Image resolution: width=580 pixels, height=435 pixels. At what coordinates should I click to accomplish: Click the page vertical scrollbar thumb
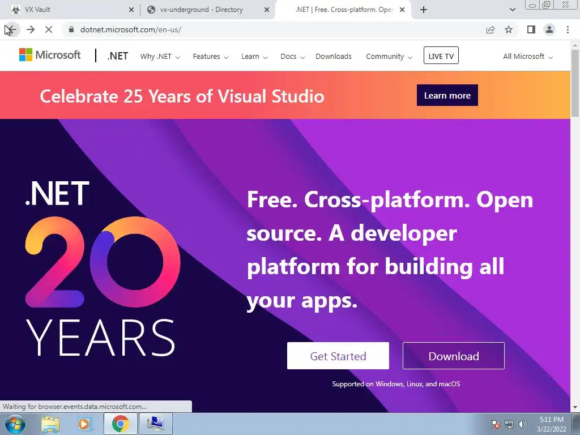coord(575,83)
